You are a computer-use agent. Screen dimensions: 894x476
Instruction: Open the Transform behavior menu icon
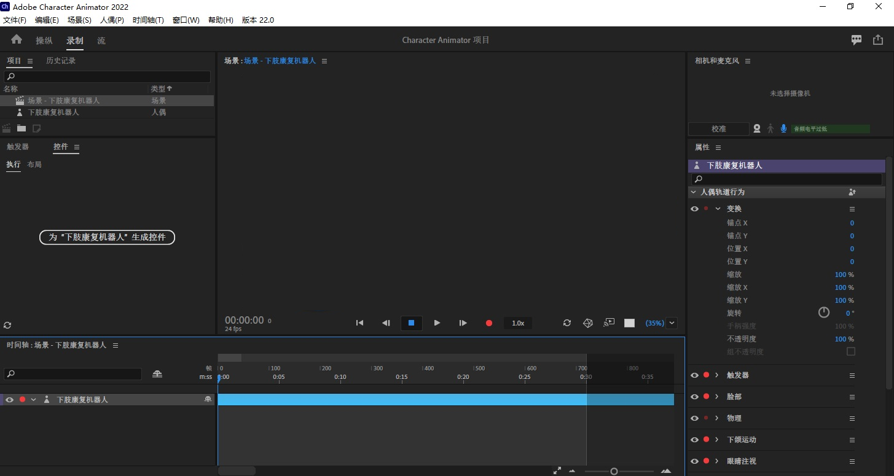(852, 209)
